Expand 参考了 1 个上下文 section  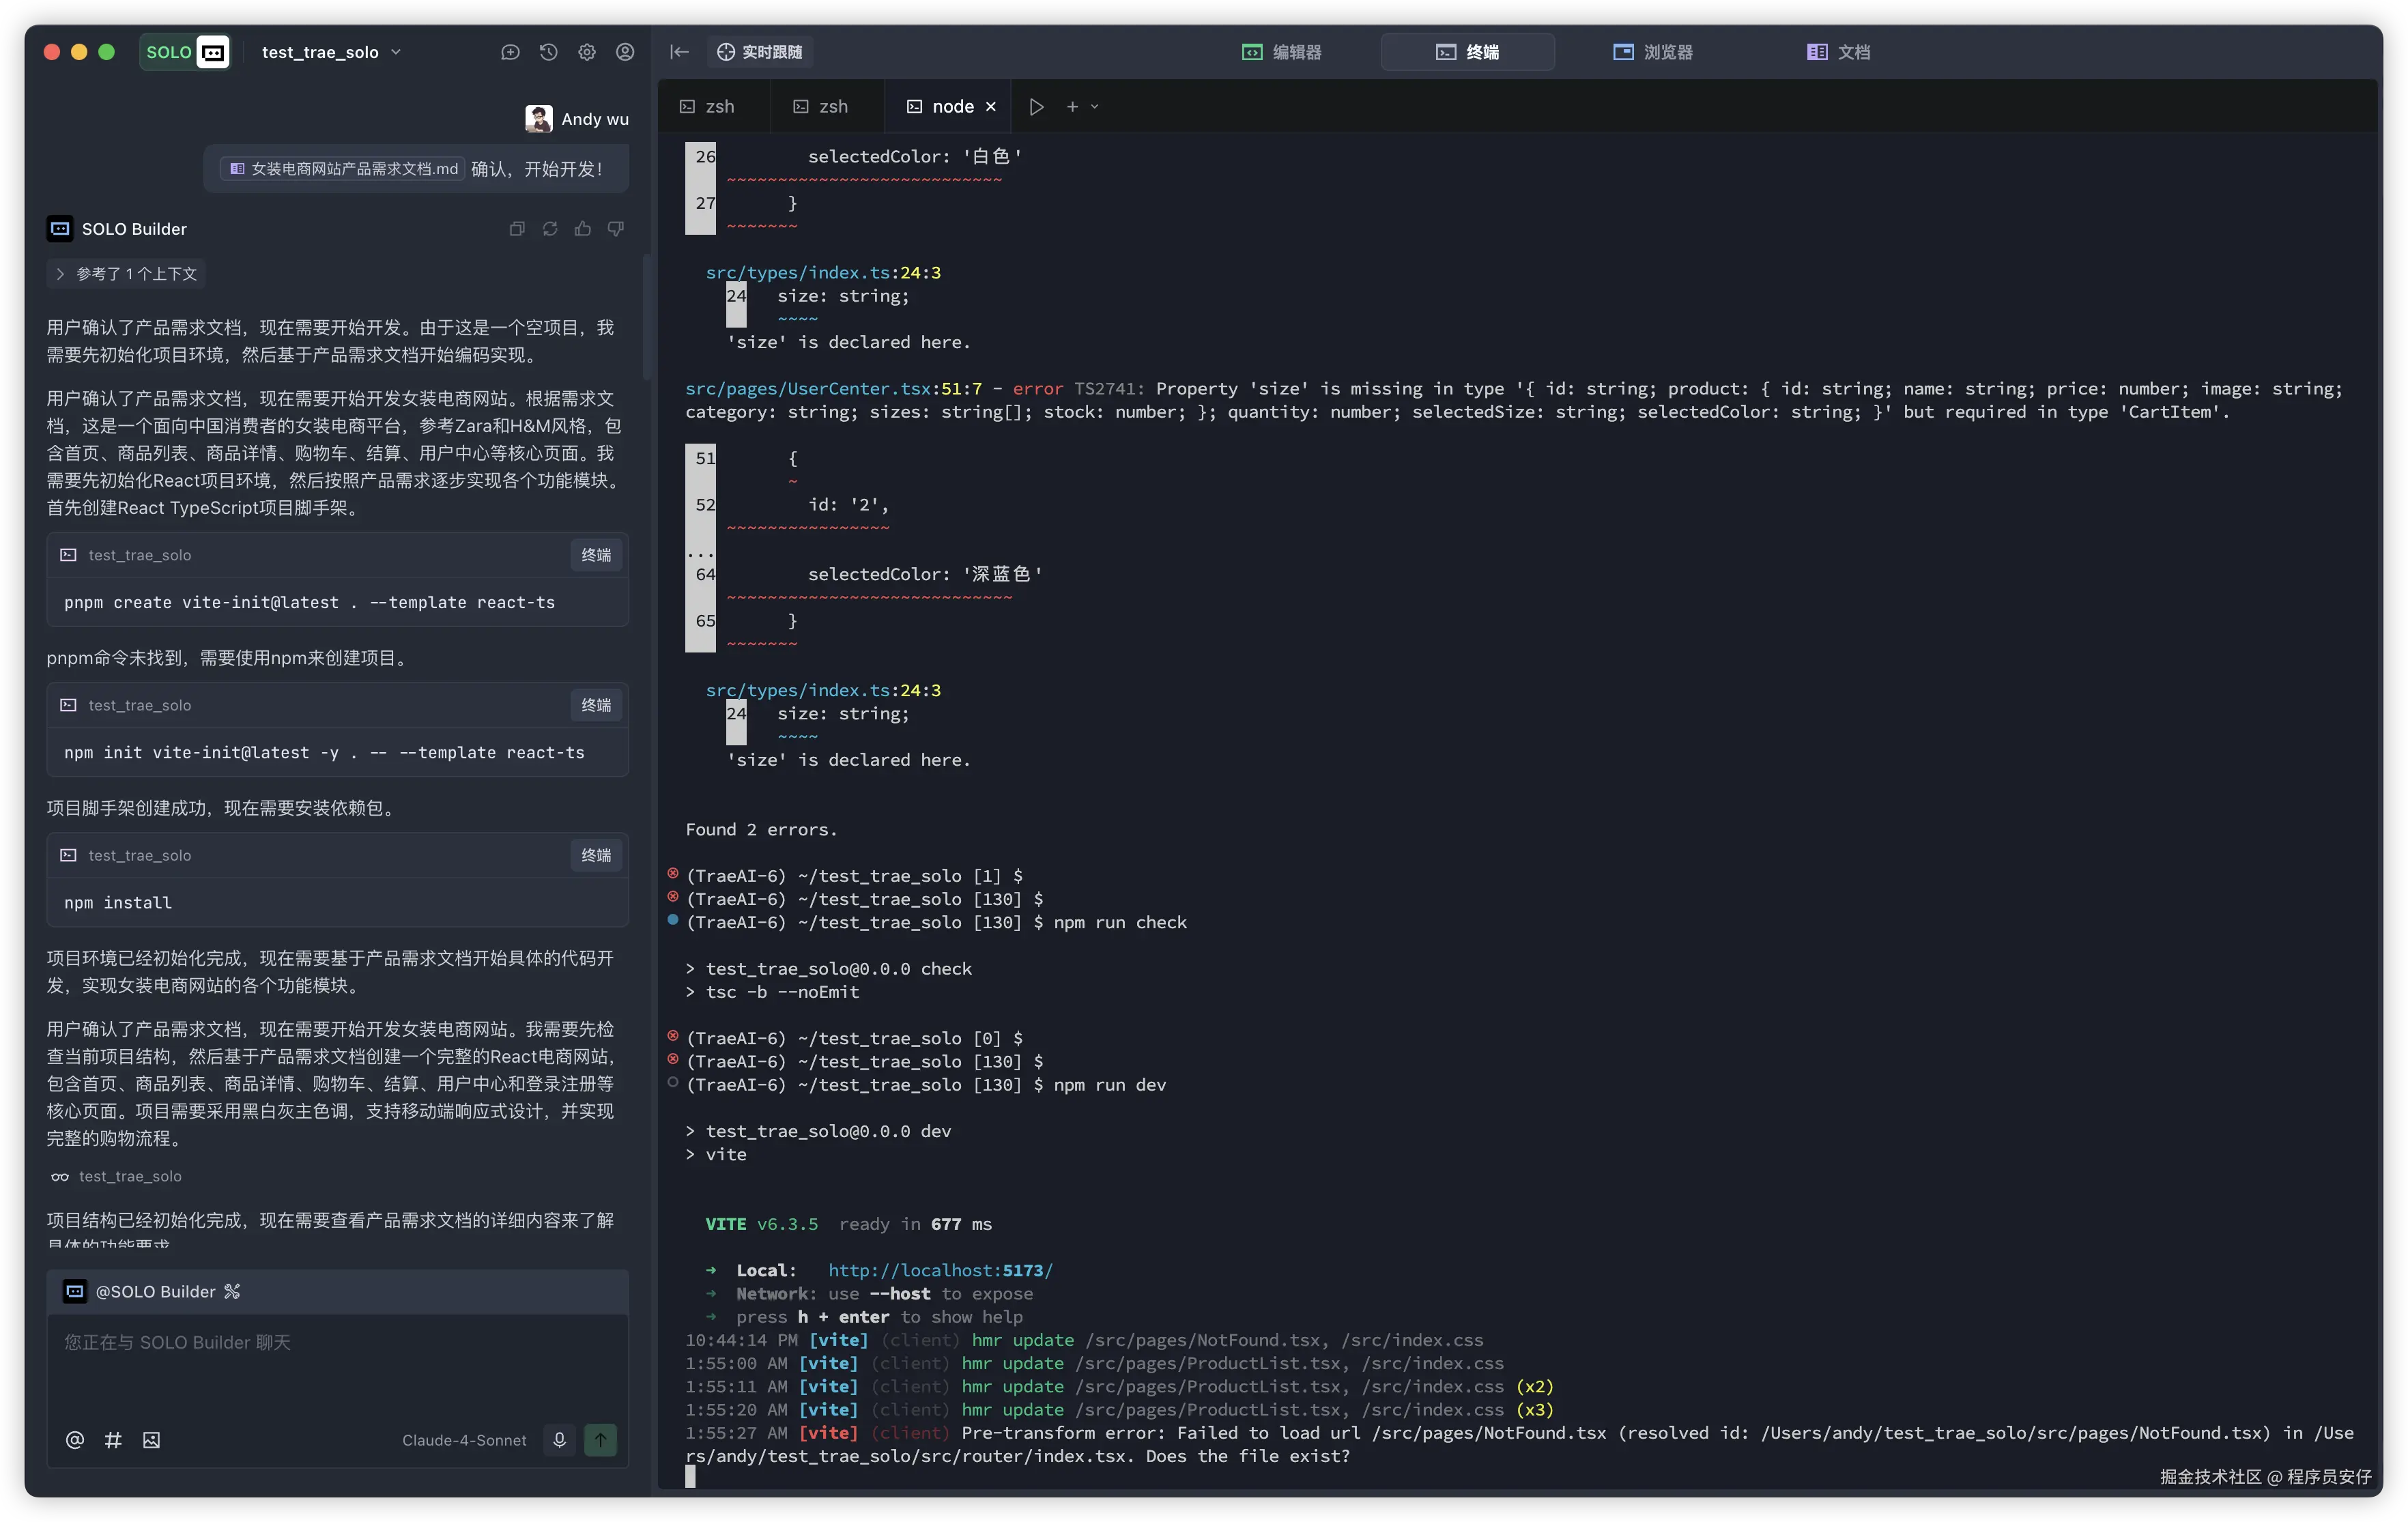click(x=126, y=274)
